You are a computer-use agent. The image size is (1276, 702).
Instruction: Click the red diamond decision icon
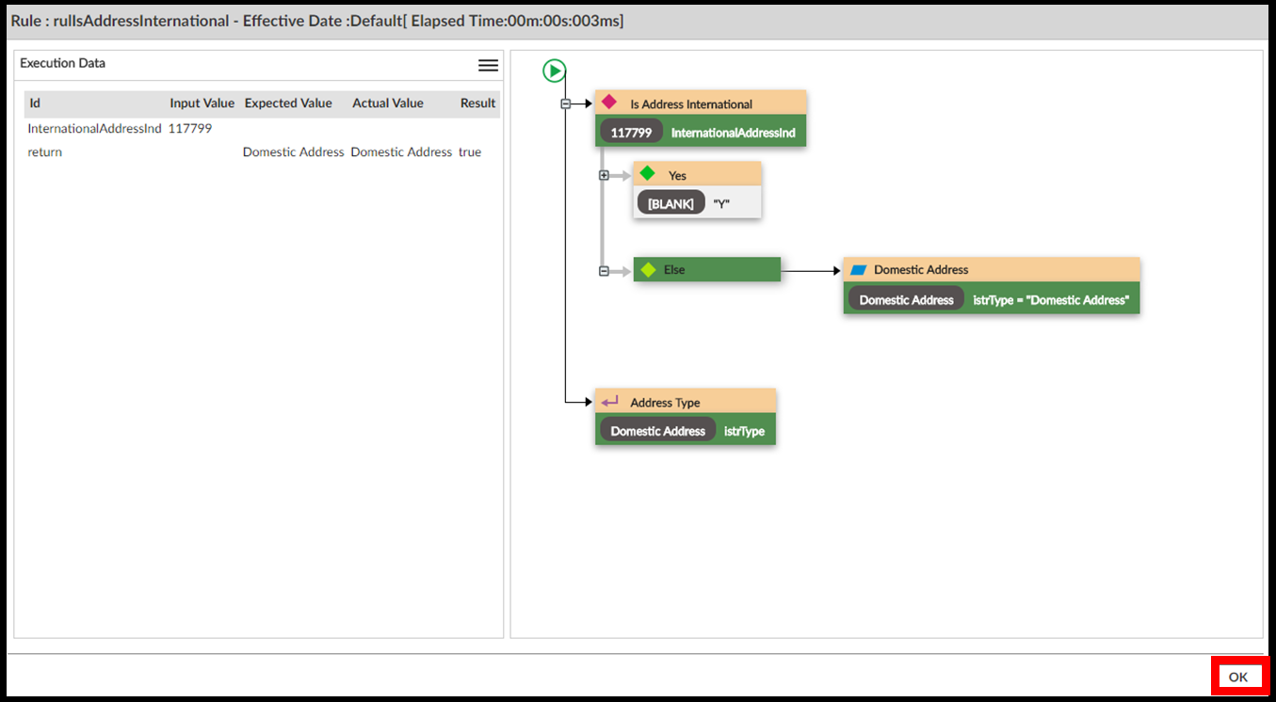(609, 102)
